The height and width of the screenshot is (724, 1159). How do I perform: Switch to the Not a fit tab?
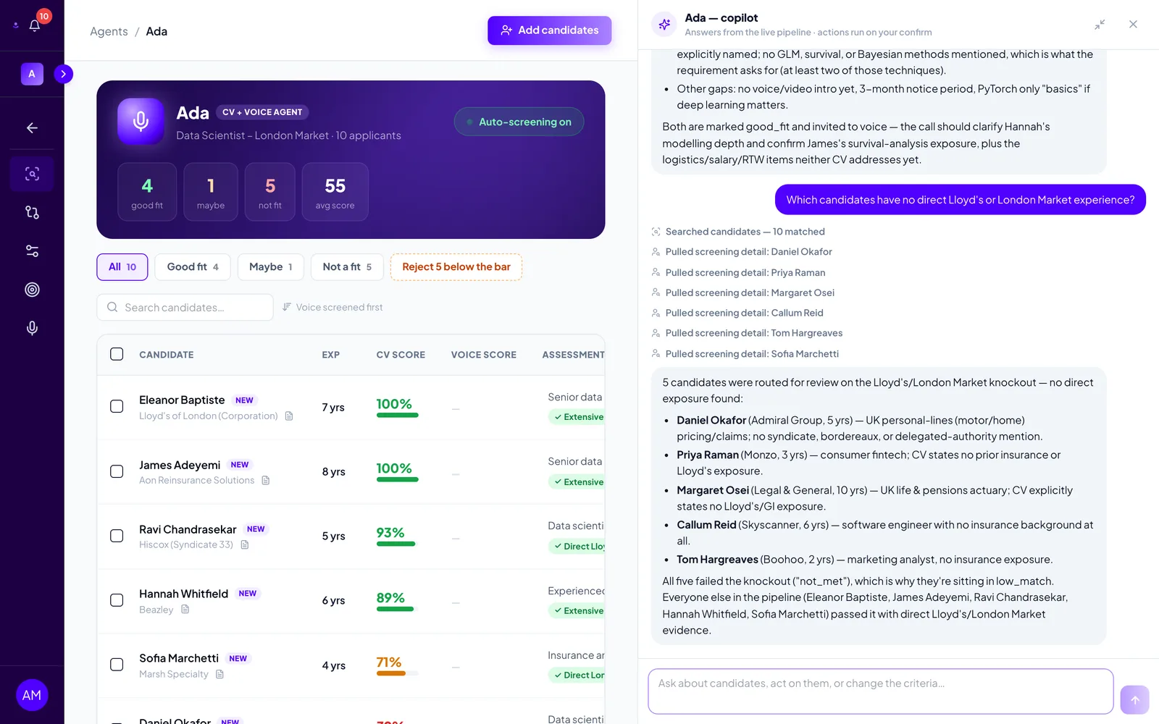tap(347, 267)
